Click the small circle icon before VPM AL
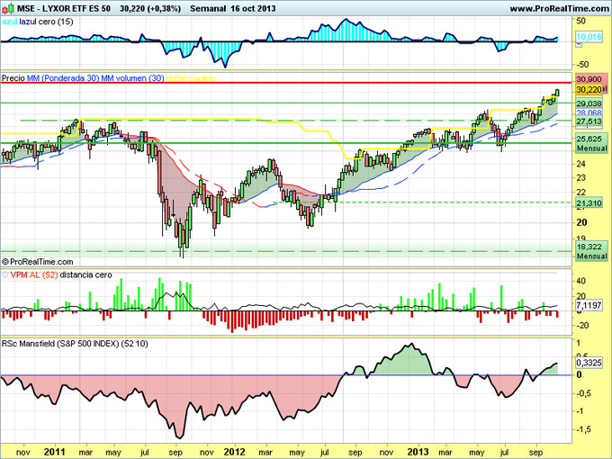This screenshot has height=459, width=612. 4,272
